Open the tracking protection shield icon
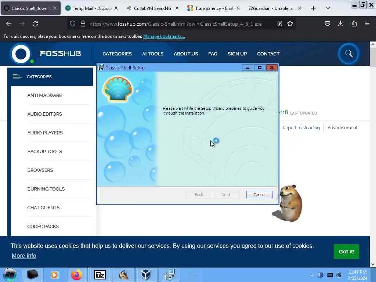 click(73, 23)
